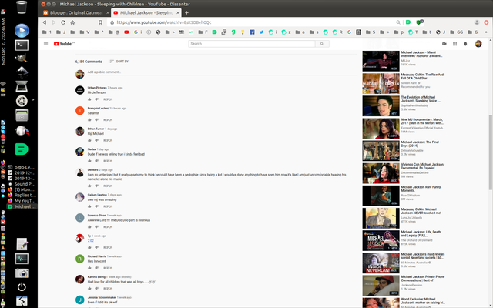493x308 pixels.
Task: Open the F bookmarks folder
Action: point(203,32)
